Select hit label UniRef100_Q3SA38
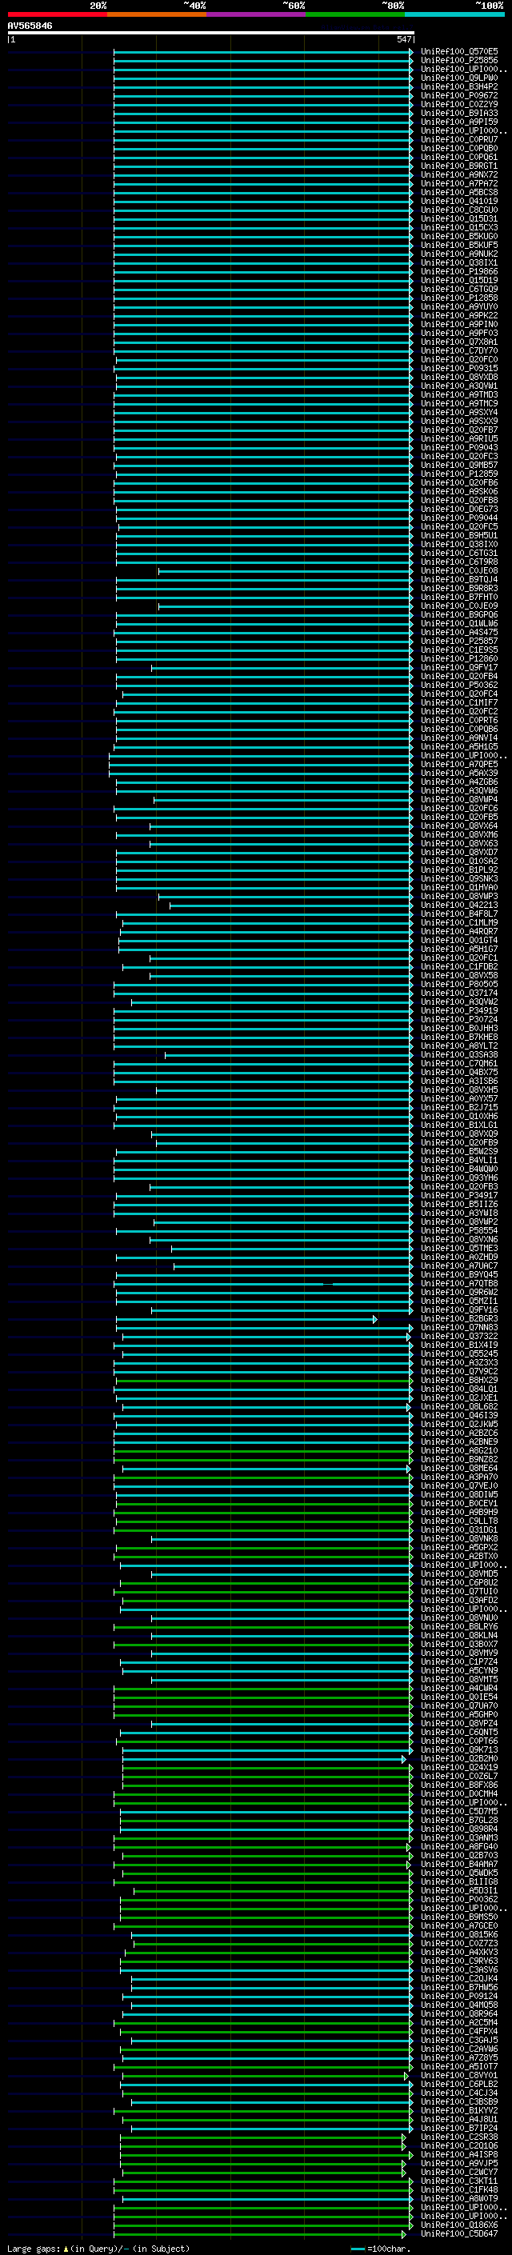 pos(459,1055)
